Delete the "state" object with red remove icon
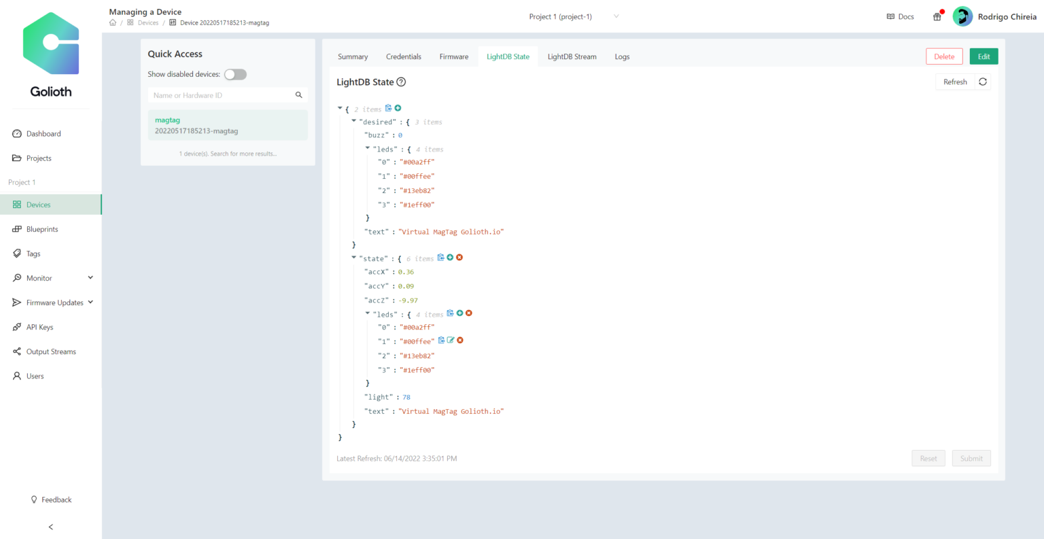Screen dimensions: 1044x539 [x=459, y=258]
